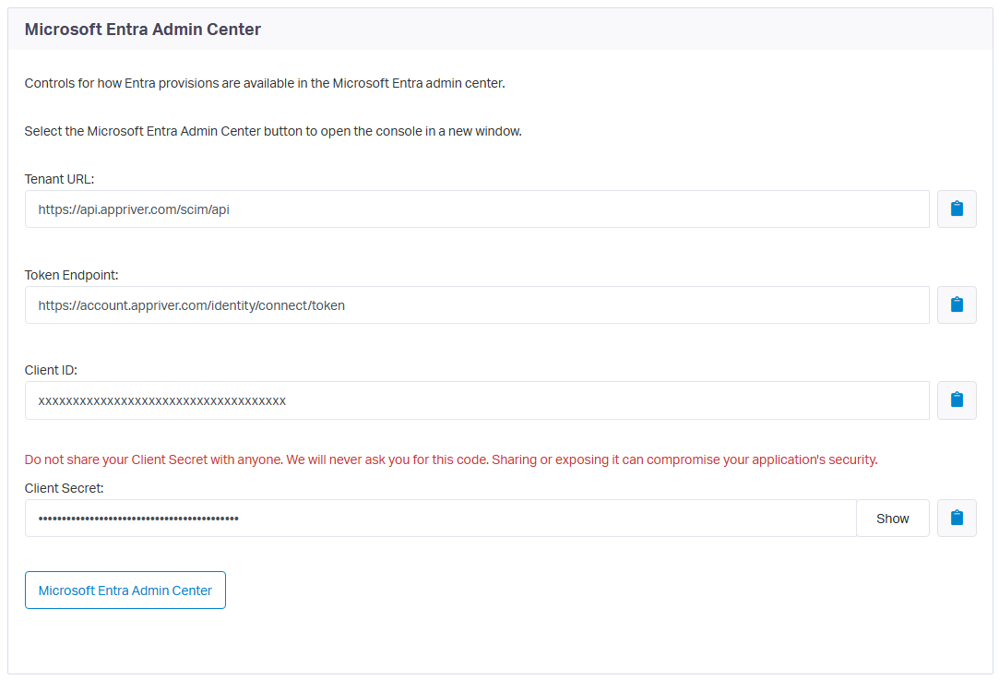Select the 'Tenant URL:' label
Viewport: 999px width, 680px height.
click(x=59, y=179)
